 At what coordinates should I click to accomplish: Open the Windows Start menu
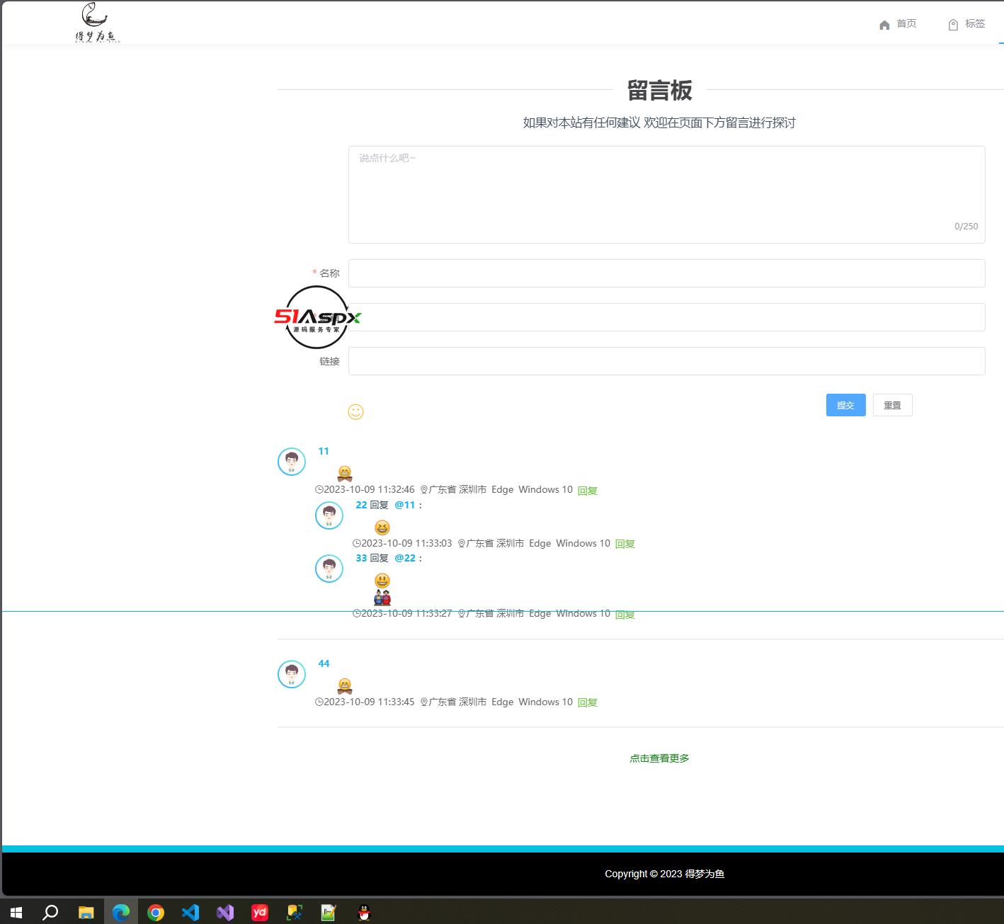pos(15,912)
